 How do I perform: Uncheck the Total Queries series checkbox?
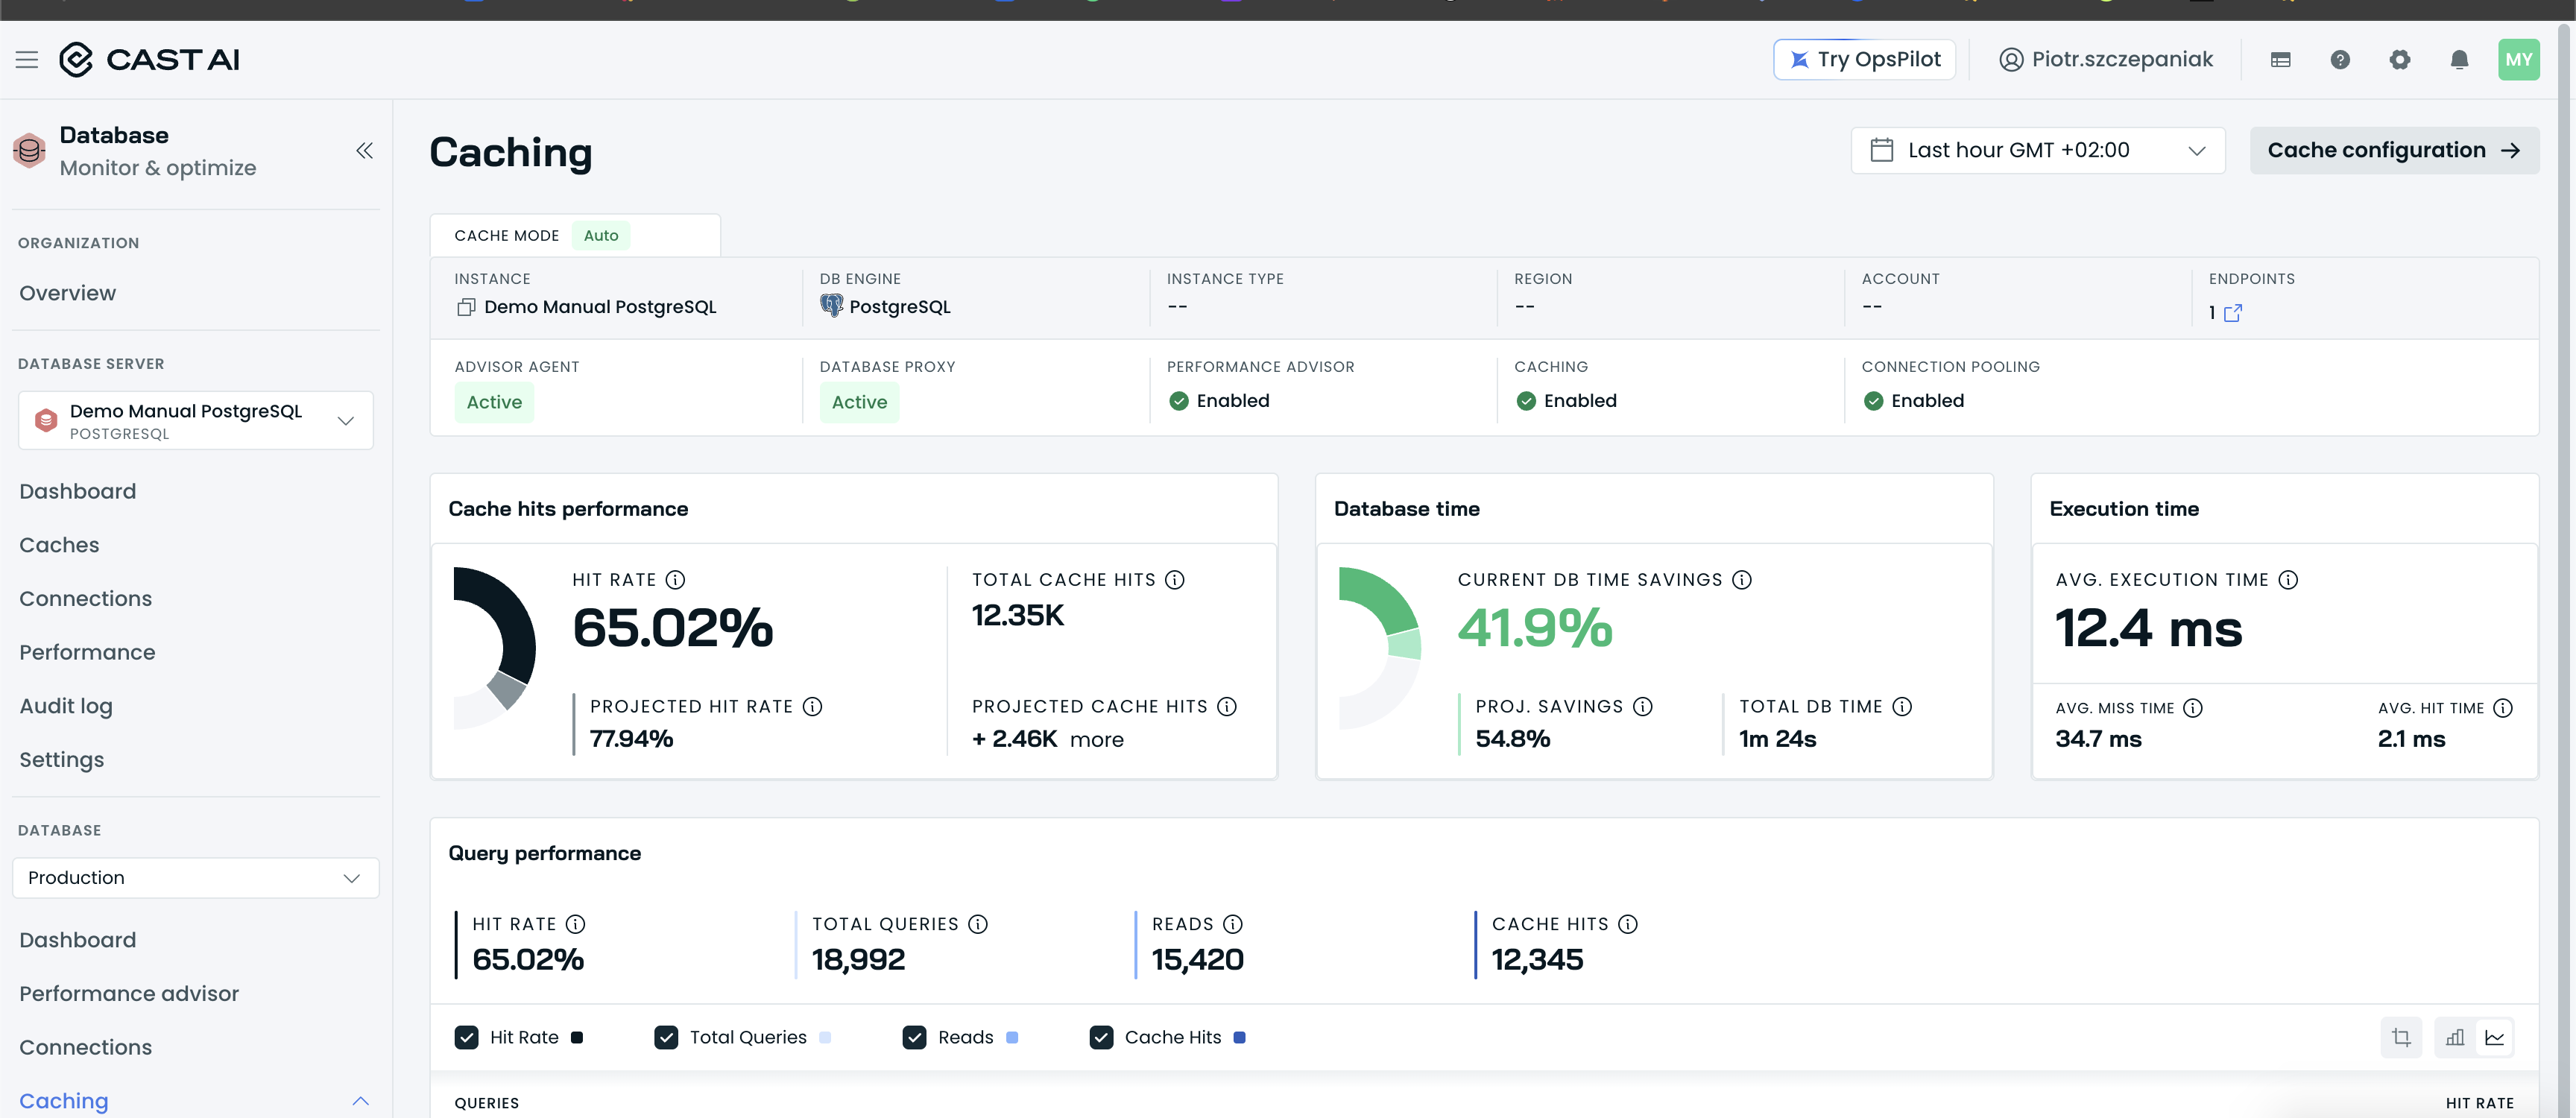tap(666, 1038)
